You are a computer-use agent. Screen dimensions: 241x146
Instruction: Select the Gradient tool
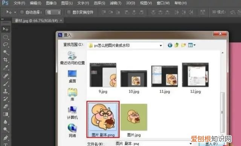(6, 114)
